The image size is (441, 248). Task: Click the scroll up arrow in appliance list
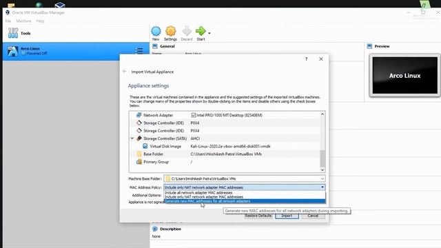(x=322, y=114)
